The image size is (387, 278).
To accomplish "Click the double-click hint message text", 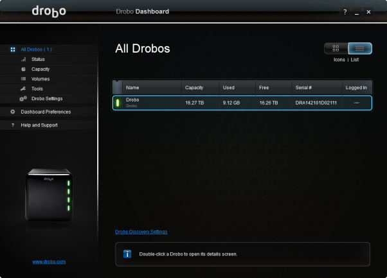I will (188, 254).
